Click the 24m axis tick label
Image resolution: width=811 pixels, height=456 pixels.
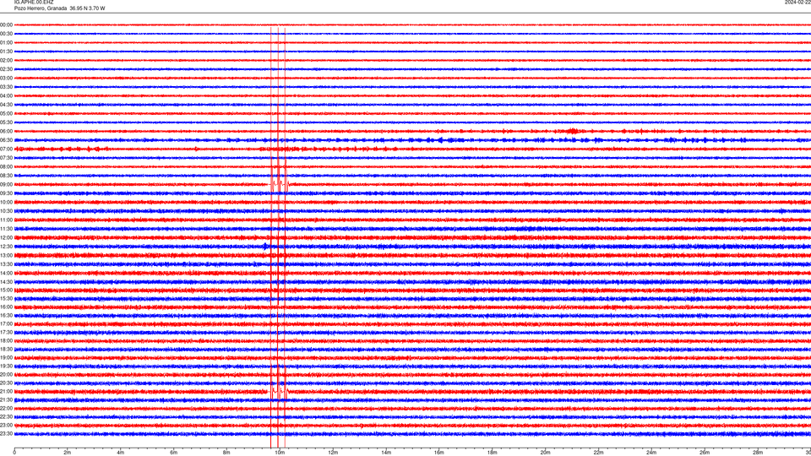coord(651,453)
